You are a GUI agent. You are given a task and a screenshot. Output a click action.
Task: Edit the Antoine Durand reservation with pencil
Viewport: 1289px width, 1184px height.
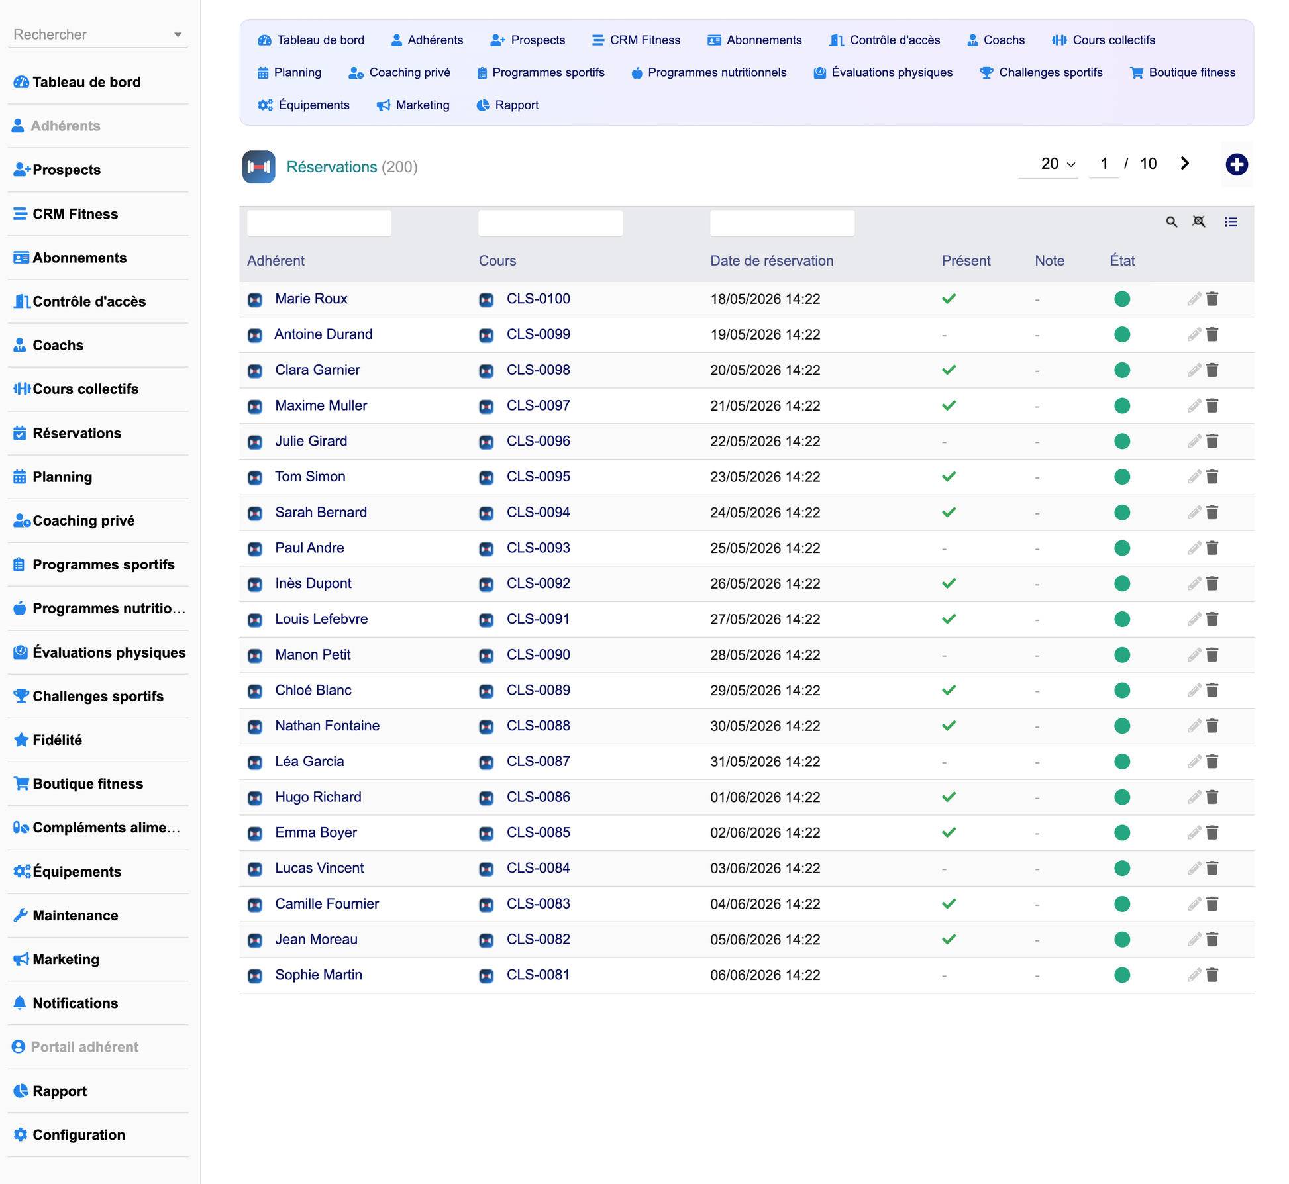[x=1194, y=334]
